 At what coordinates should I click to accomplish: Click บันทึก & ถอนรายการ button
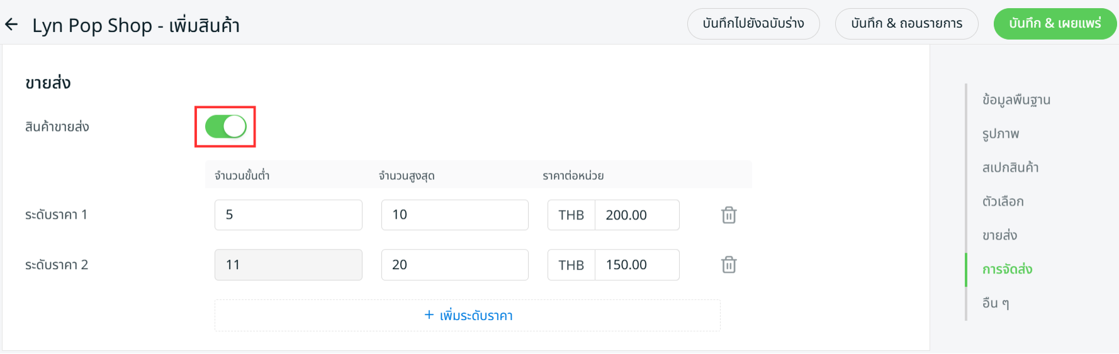[x=906, y=24]
